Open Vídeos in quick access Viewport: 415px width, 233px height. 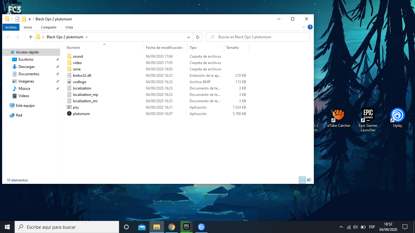[24, 96]
